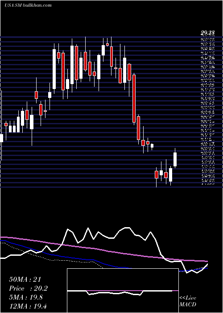Click the last white candlestick on the right
Viewport: 223px width, 313px height.
[x=175, y=158]
